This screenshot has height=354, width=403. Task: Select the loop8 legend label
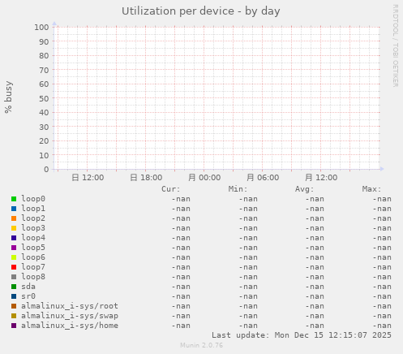33,277
